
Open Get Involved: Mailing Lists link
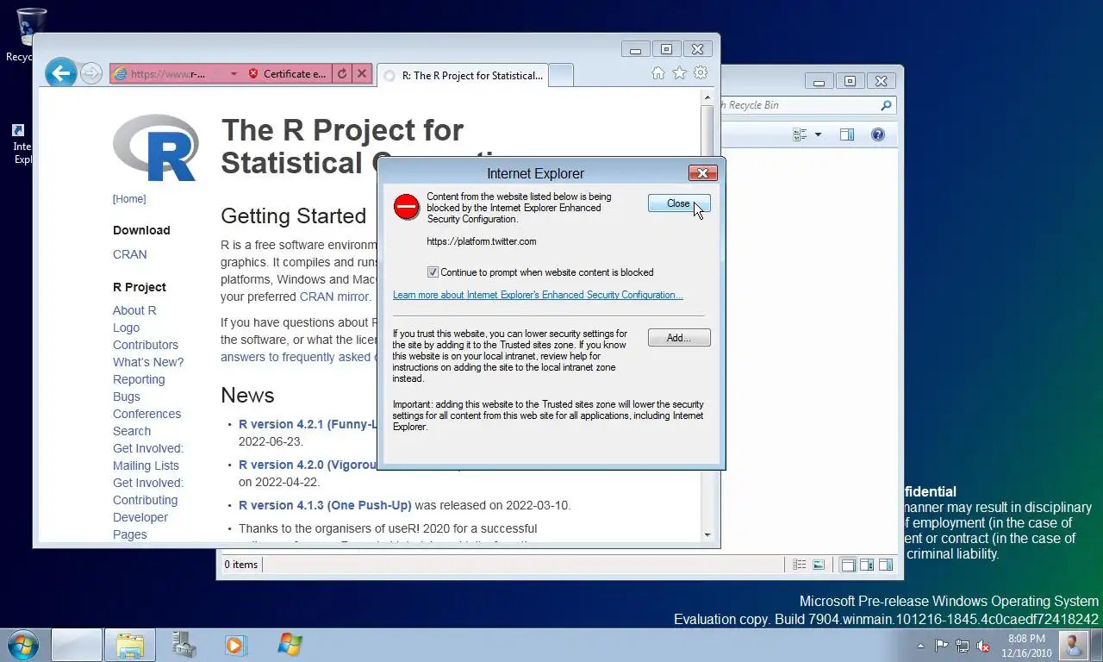[148, 457]
